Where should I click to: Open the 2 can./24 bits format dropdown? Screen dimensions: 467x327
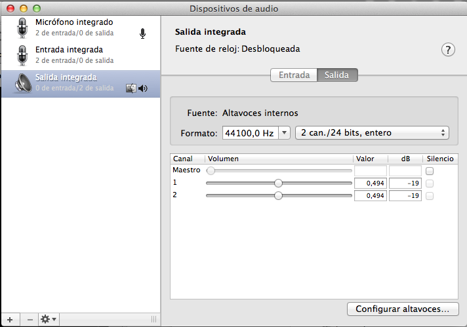point(372,133)
